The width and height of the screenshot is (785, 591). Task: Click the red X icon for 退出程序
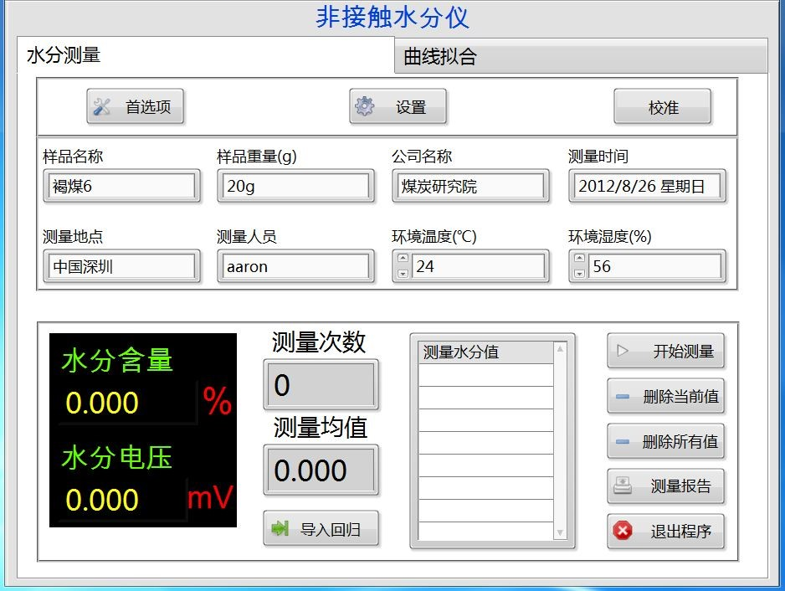[x=622, y=531]
